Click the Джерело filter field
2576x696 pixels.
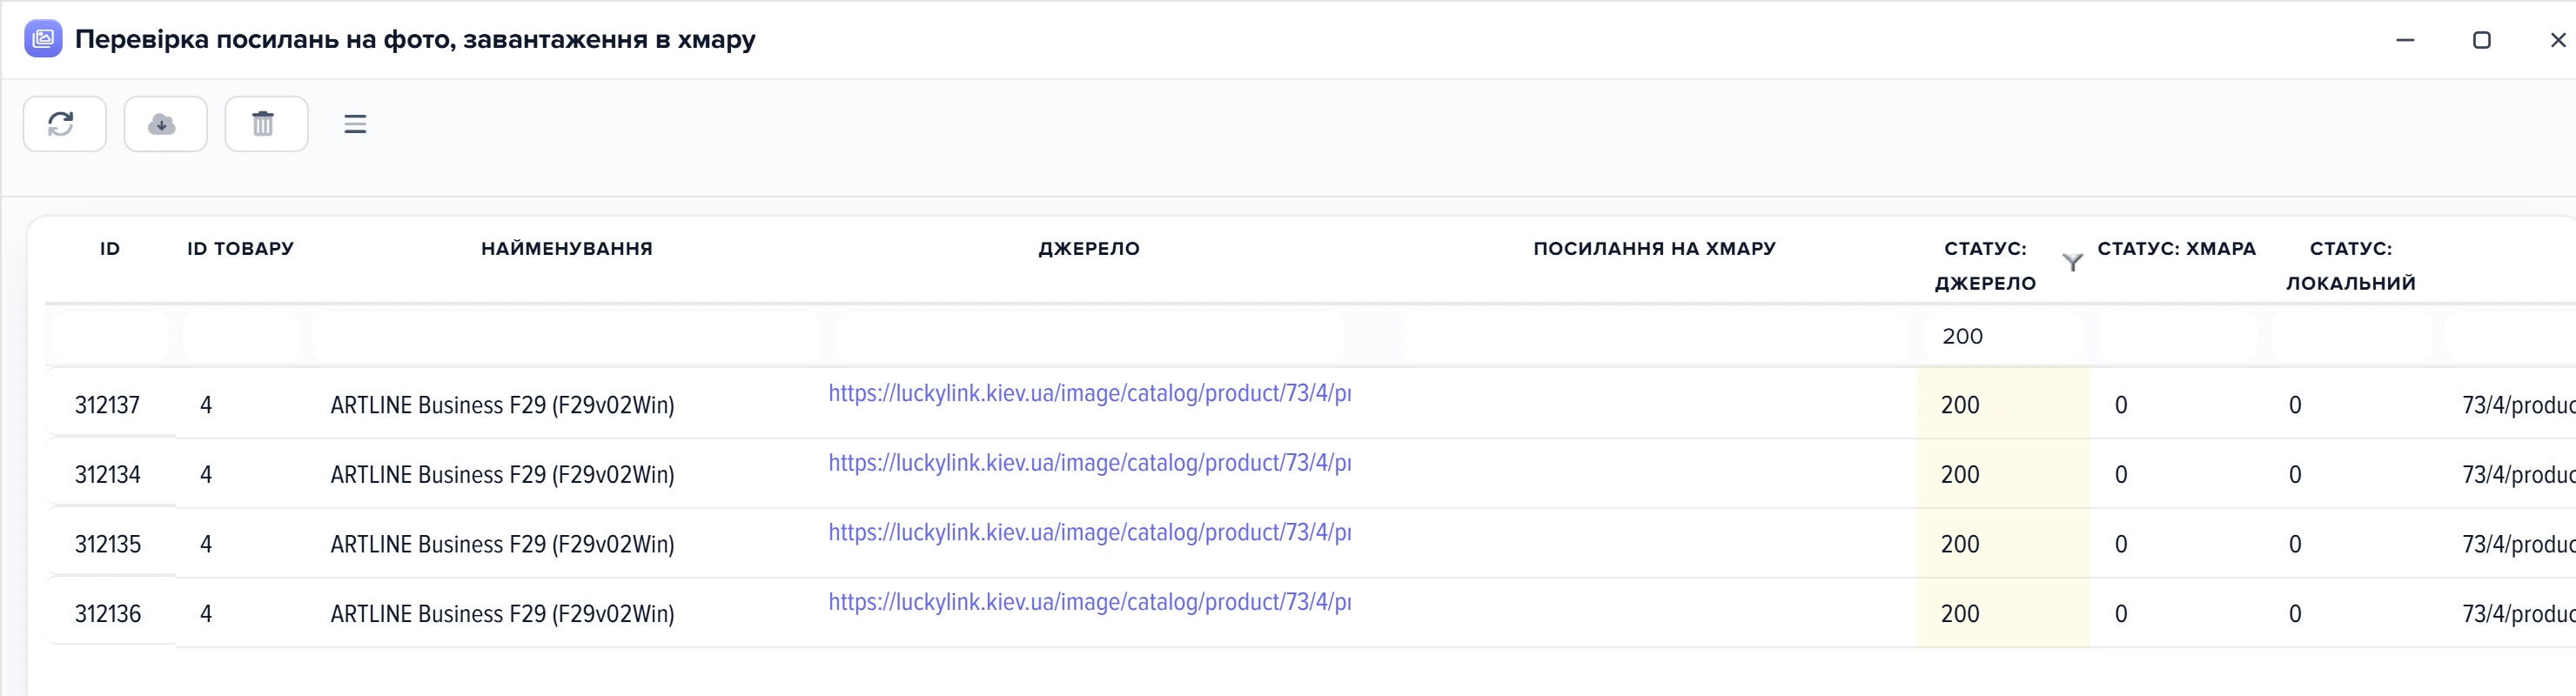(x=1089, y=336)
